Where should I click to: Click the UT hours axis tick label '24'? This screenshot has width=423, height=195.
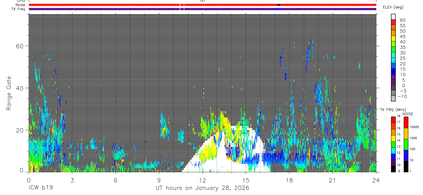point(376,181)
